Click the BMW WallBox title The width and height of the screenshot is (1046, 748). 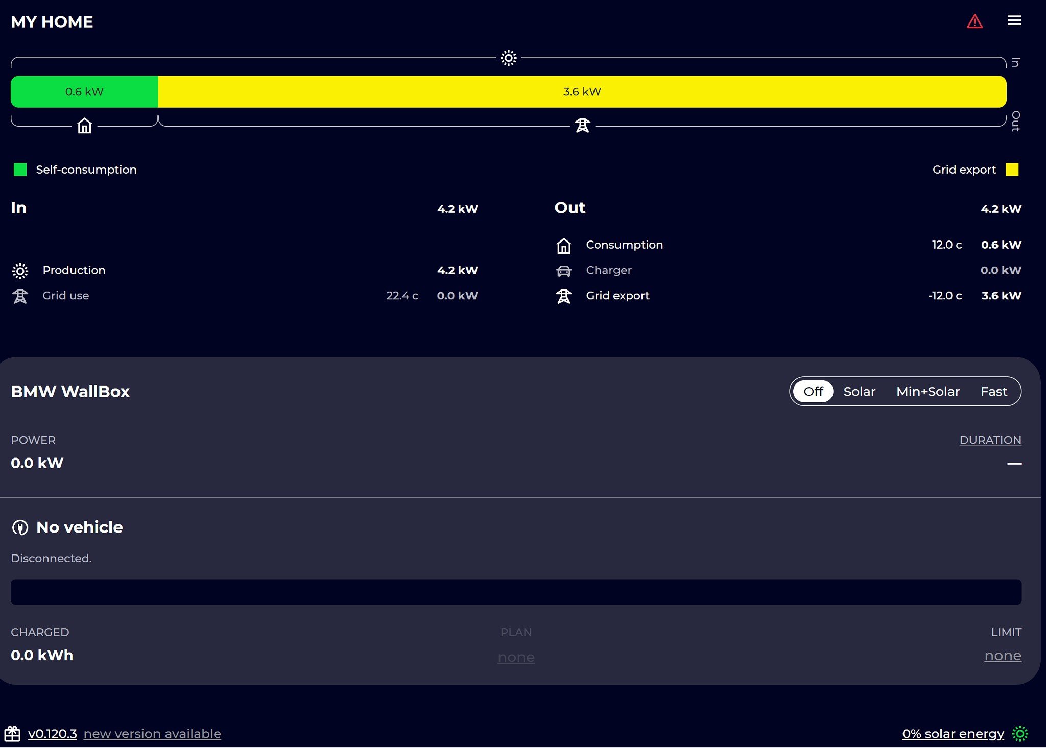70,392
